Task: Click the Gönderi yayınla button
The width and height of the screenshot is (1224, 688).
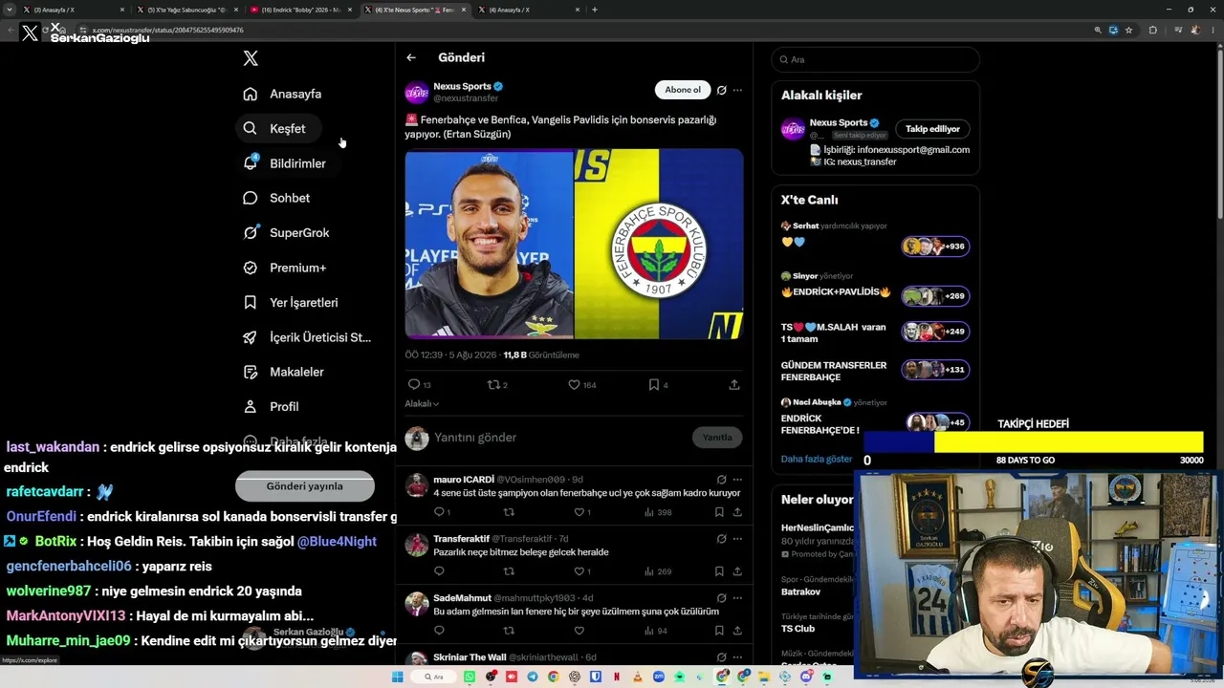Action: tap(305, 485)
